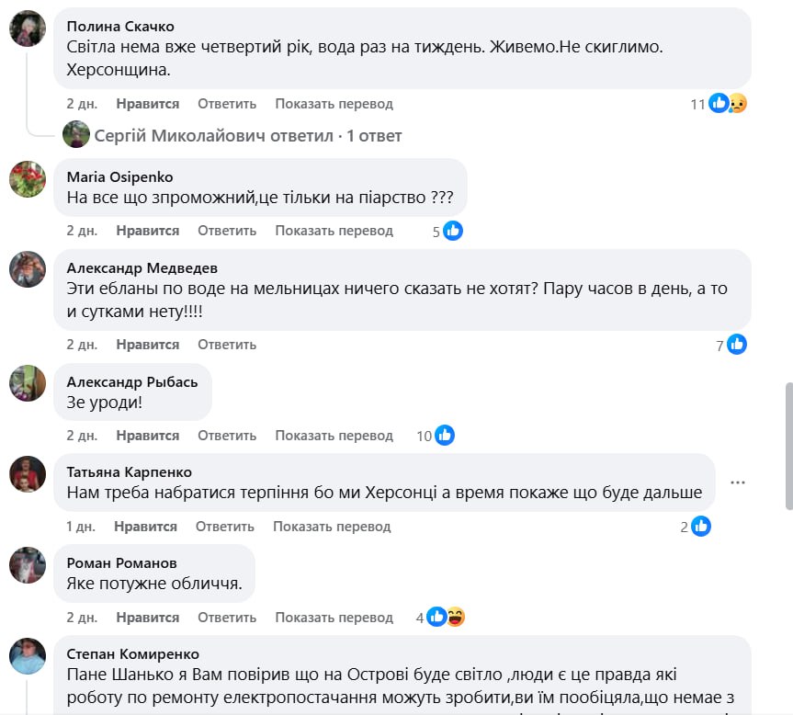The width and height of the screenshot is (793, 715).
Task: Show translation of Полина Скачко's comment
Action: tap(334, 104)
